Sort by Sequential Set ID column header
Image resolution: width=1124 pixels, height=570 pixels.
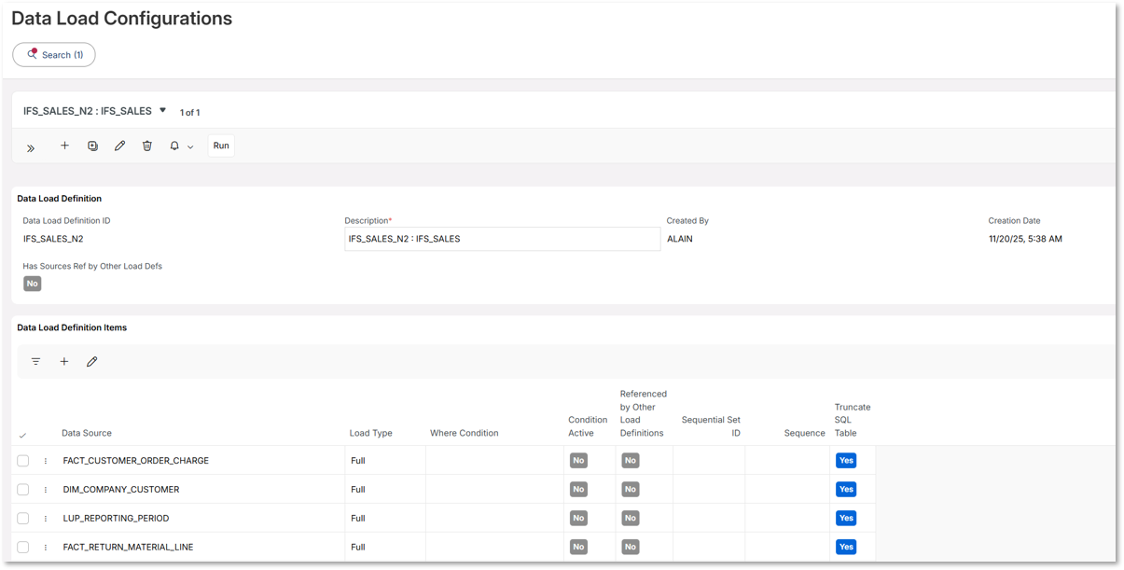coord(711,426)
